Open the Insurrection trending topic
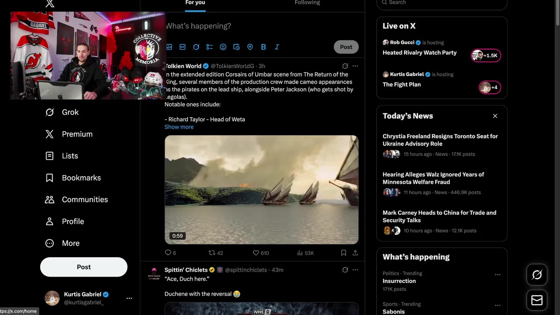This screenshot has width=560, height=315. (399, 281)
